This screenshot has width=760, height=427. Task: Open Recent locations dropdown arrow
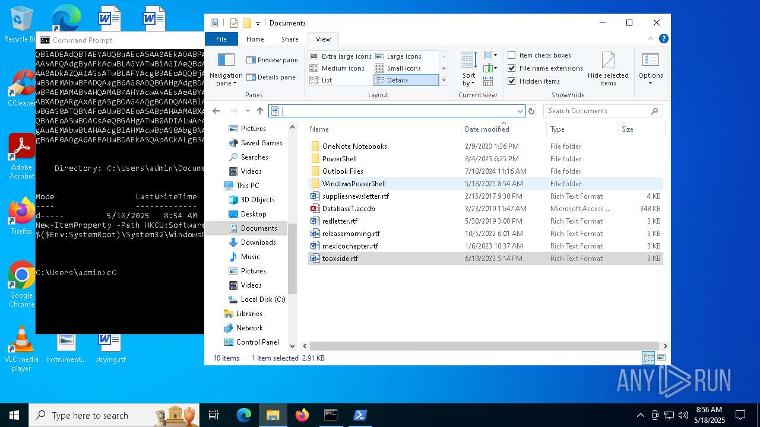click(x=248, y=111)
